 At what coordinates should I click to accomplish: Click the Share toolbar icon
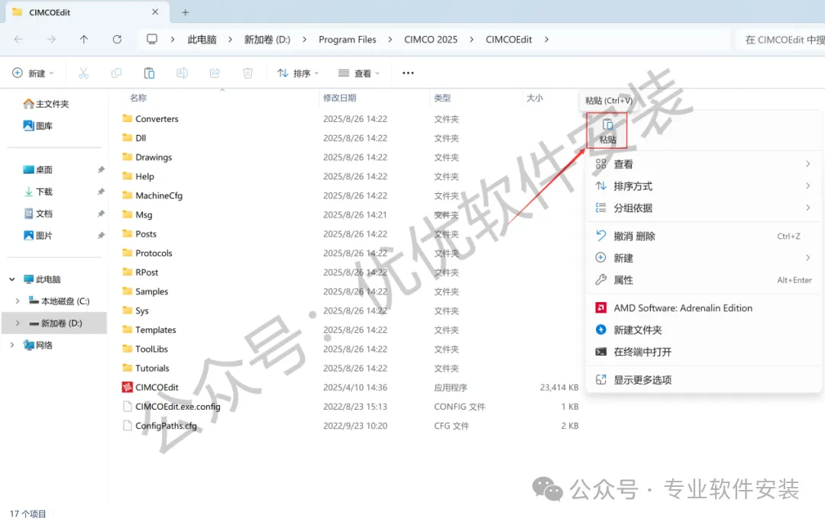pyautogui.click(x=215, y=73)
